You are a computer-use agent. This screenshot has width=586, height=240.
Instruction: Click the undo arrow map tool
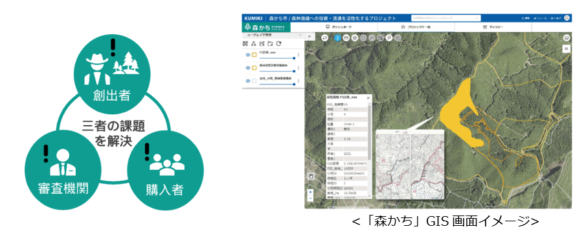324,37
